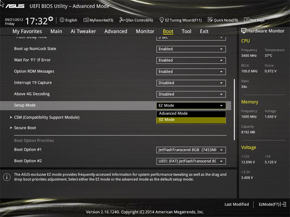Click memory frequency value 1600 MHz

point(249,117)
